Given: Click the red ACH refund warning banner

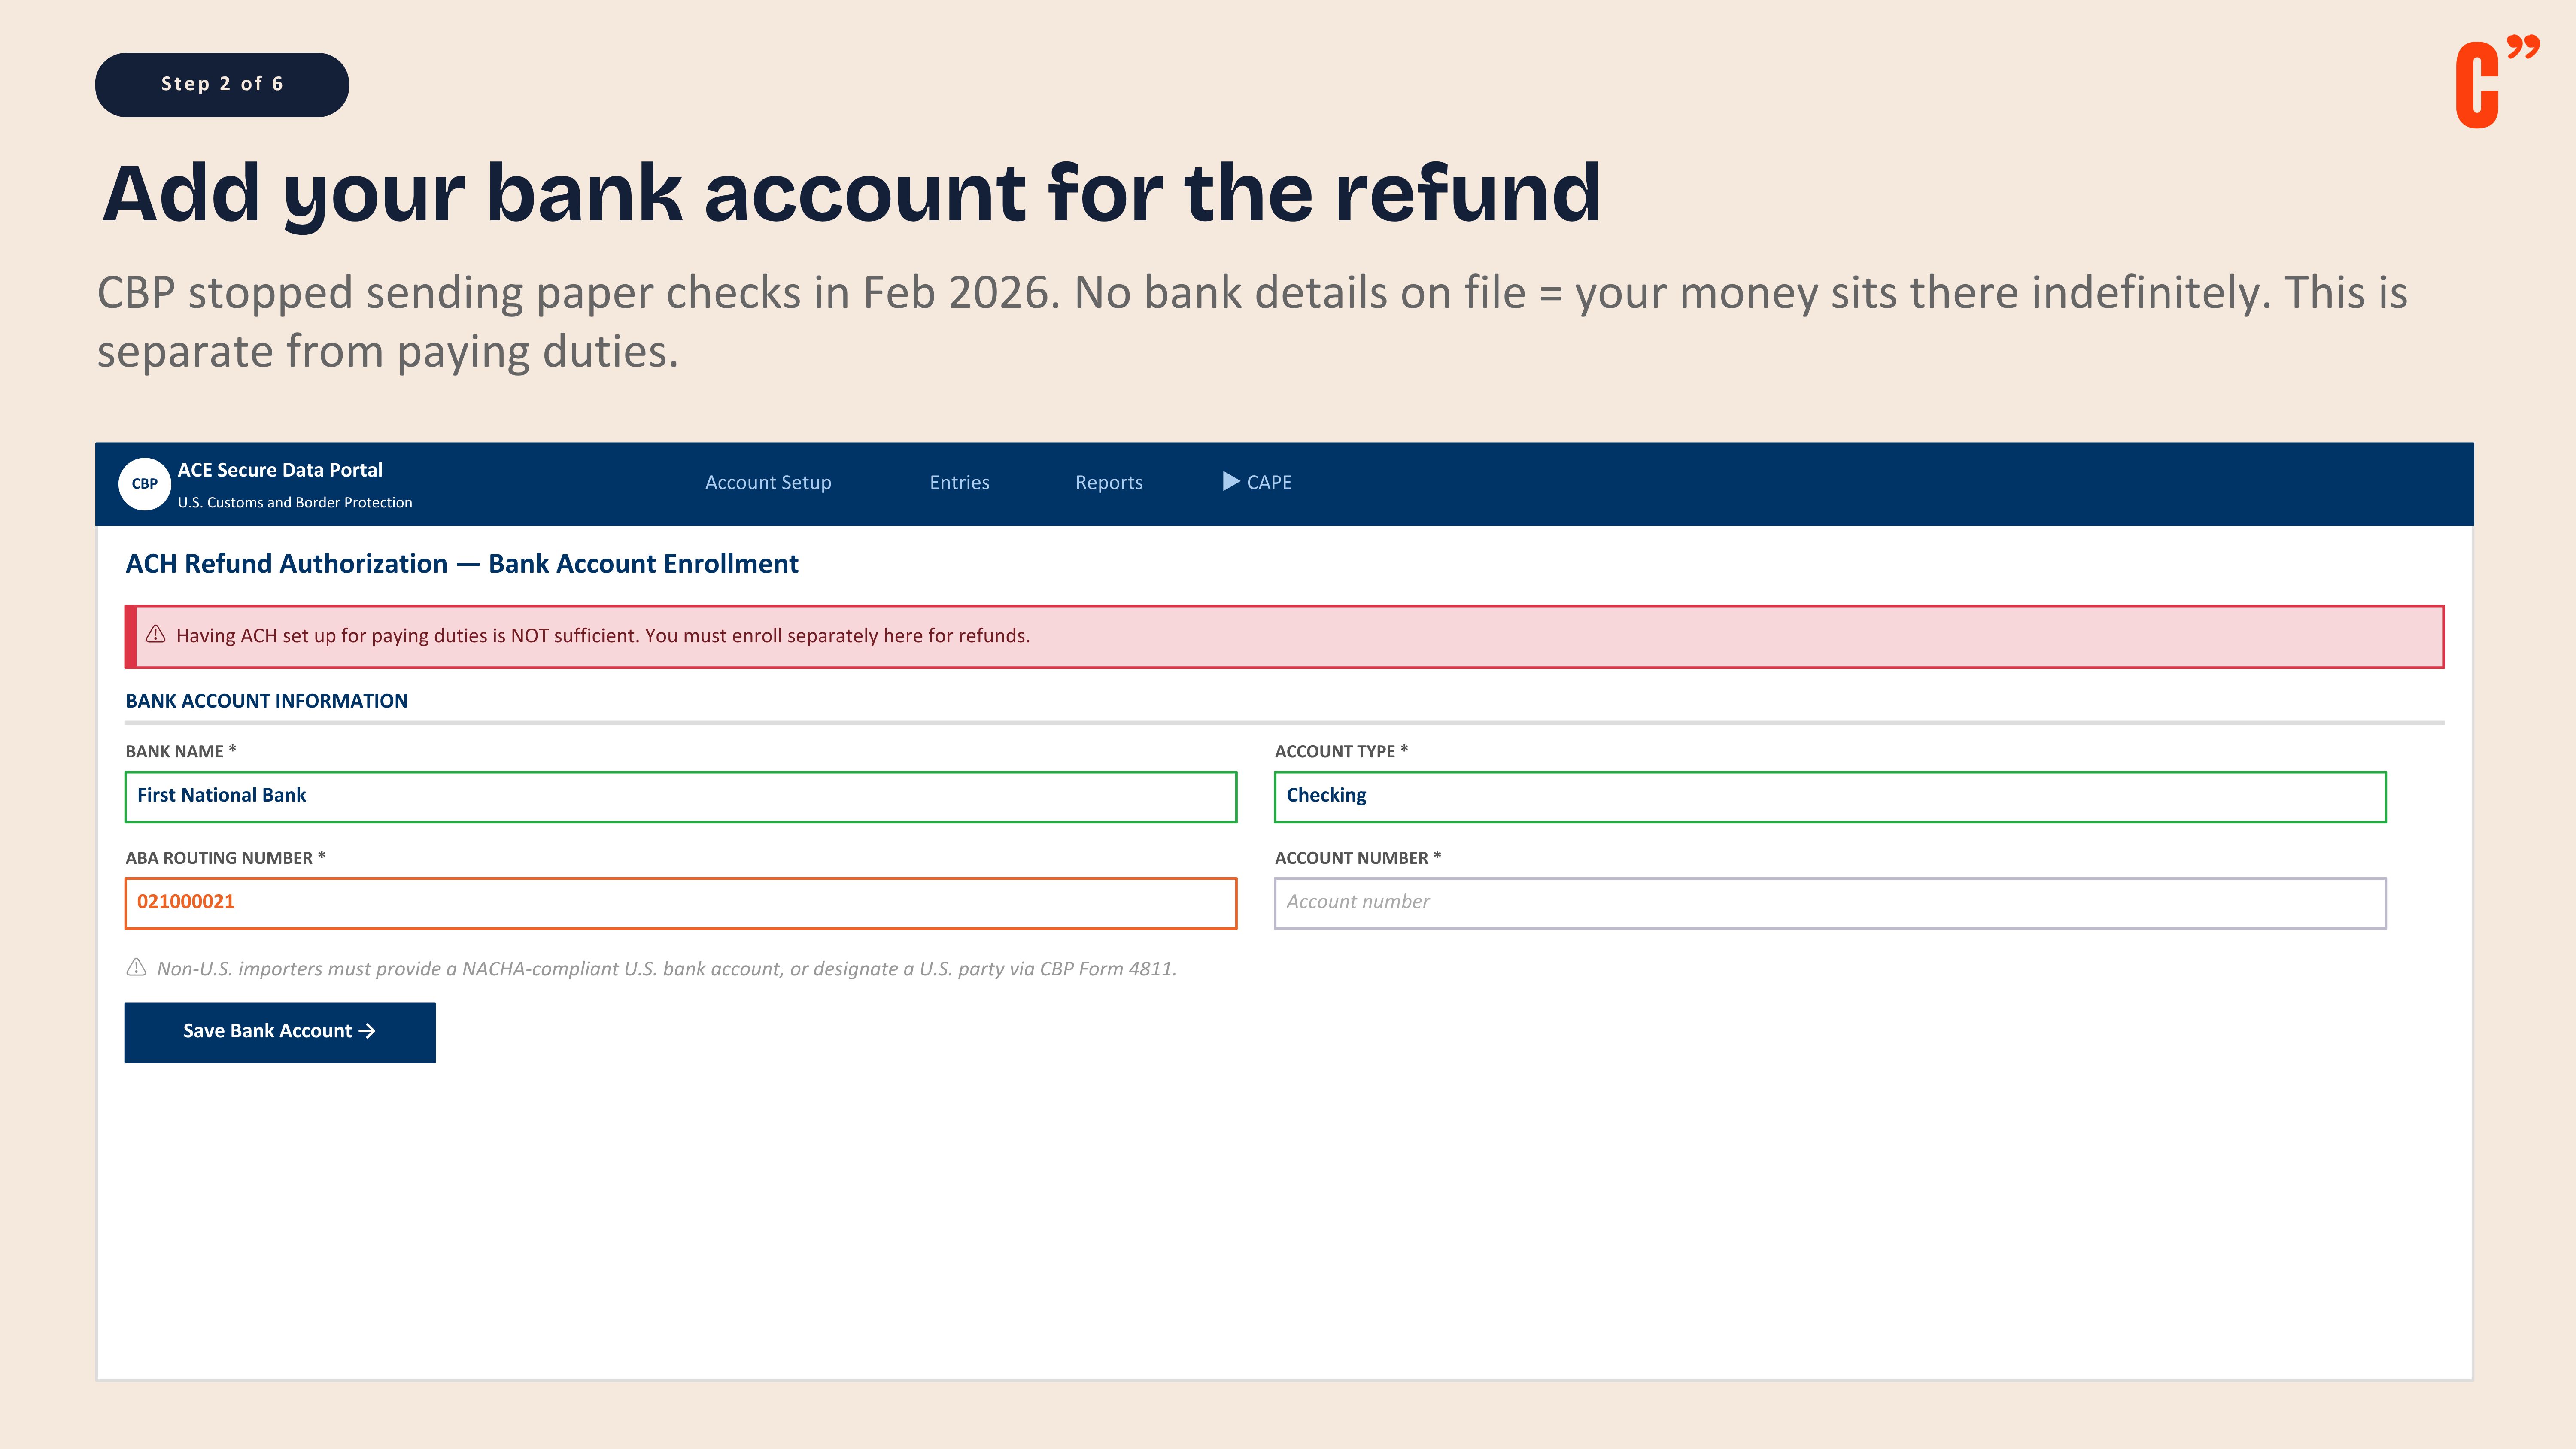Looking at the screenshot, I should pyautogui.click(x=1284, y=636).
